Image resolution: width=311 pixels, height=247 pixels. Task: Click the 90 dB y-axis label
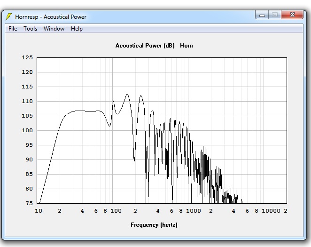[29, 159]
